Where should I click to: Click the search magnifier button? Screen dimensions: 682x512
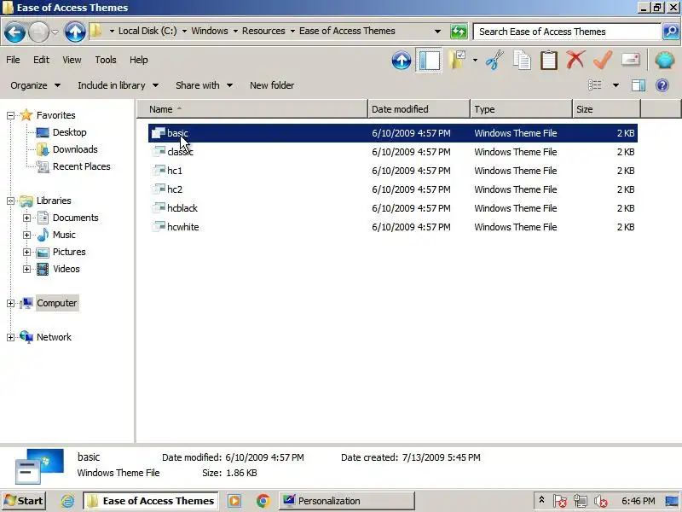(671, 32)
